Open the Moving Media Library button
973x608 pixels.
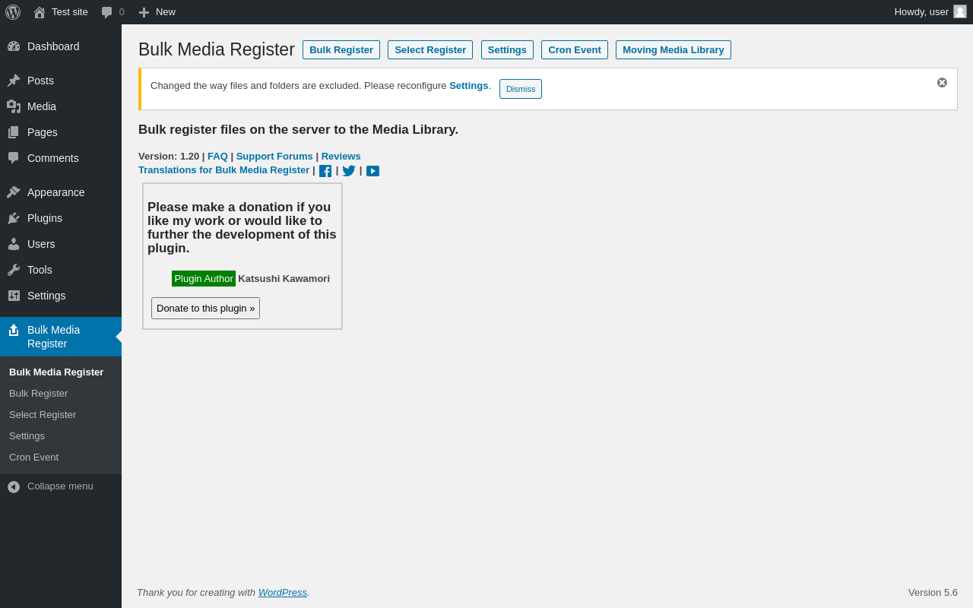(673, 50)
